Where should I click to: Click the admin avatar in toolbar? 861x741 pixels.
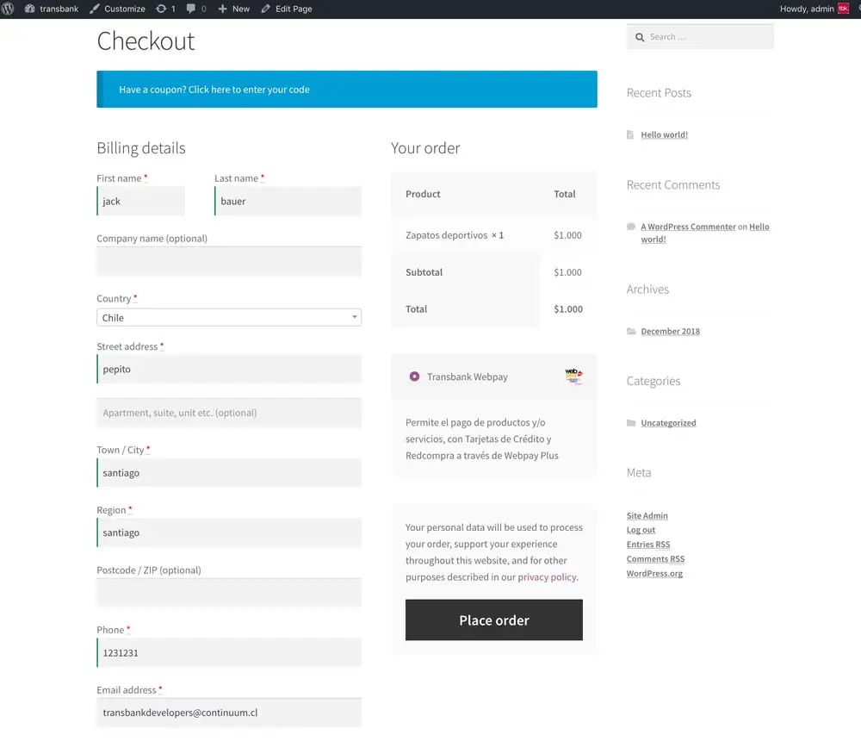coord(844,9)
